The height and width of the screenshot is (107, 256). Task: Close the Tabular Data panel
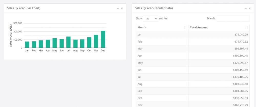250,8
